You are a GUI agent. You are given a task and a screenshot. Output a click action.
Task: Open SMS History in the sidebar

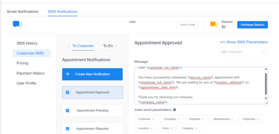pyautogui.click(x=27, y=43)
